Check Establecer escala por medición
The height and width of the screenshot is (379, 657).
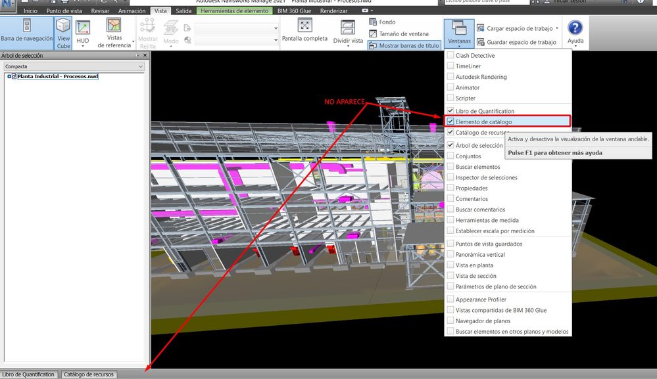450,231
